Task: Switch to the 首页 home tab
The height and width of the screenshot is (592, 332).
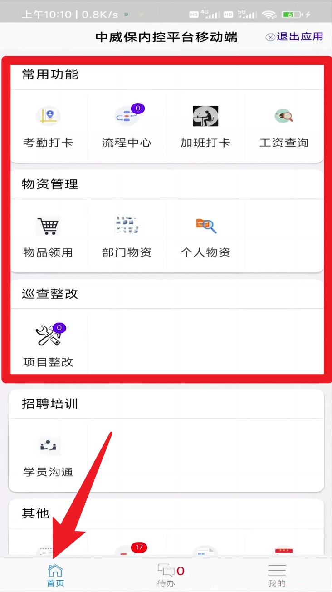Action: [x=55, y=575]
